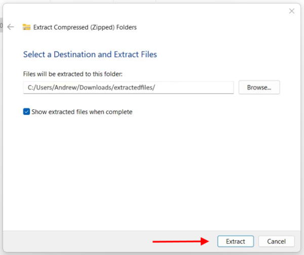Go back using the left arrow icon
Viewport: 304px width, 255px height.
pos(11,27)
